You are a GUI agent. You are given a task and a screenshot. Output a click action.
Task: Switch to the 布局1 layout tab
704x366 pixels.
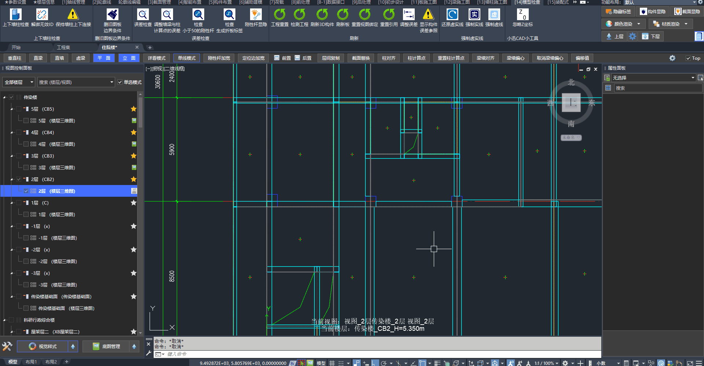tap(31, 362)
